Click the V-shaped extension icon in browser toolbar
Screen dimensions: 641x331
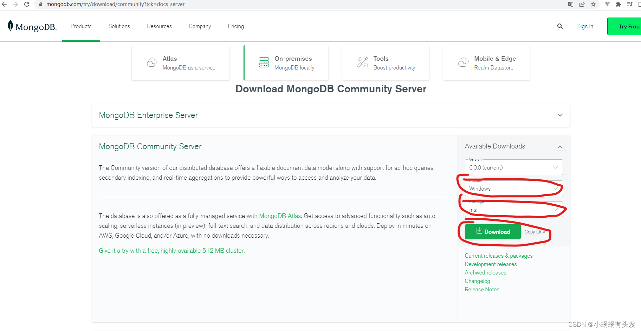point(607,4)
